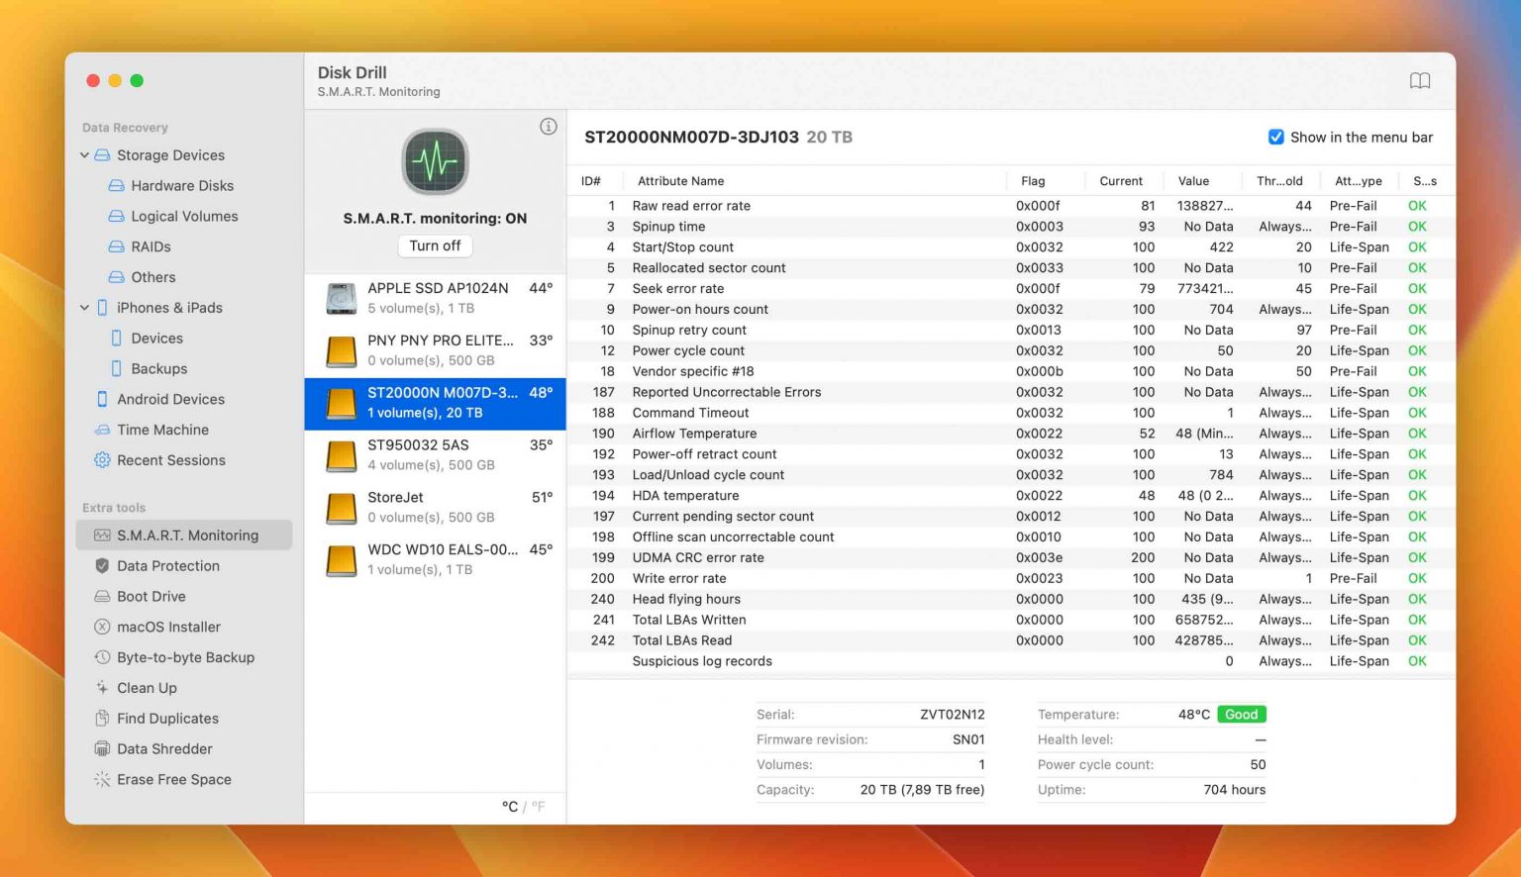Screen dimensions: 1521x877
Task: Open the Byte-to-byte Backup tool
Action: pyautogui.click(x=184, y=656)
